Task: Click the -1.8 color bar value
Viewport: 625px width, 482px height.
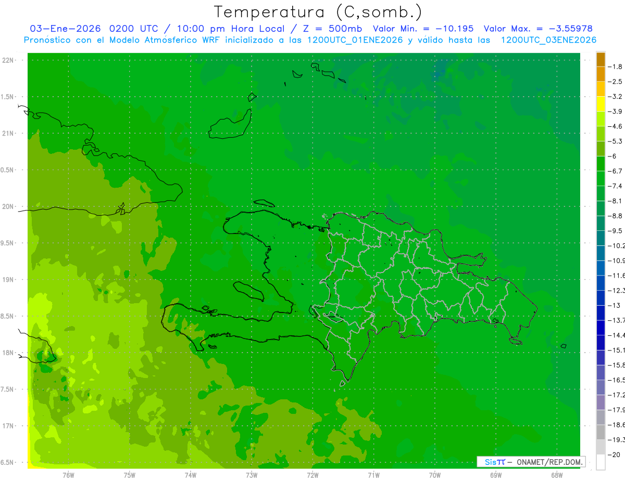Action: point(616,67)
